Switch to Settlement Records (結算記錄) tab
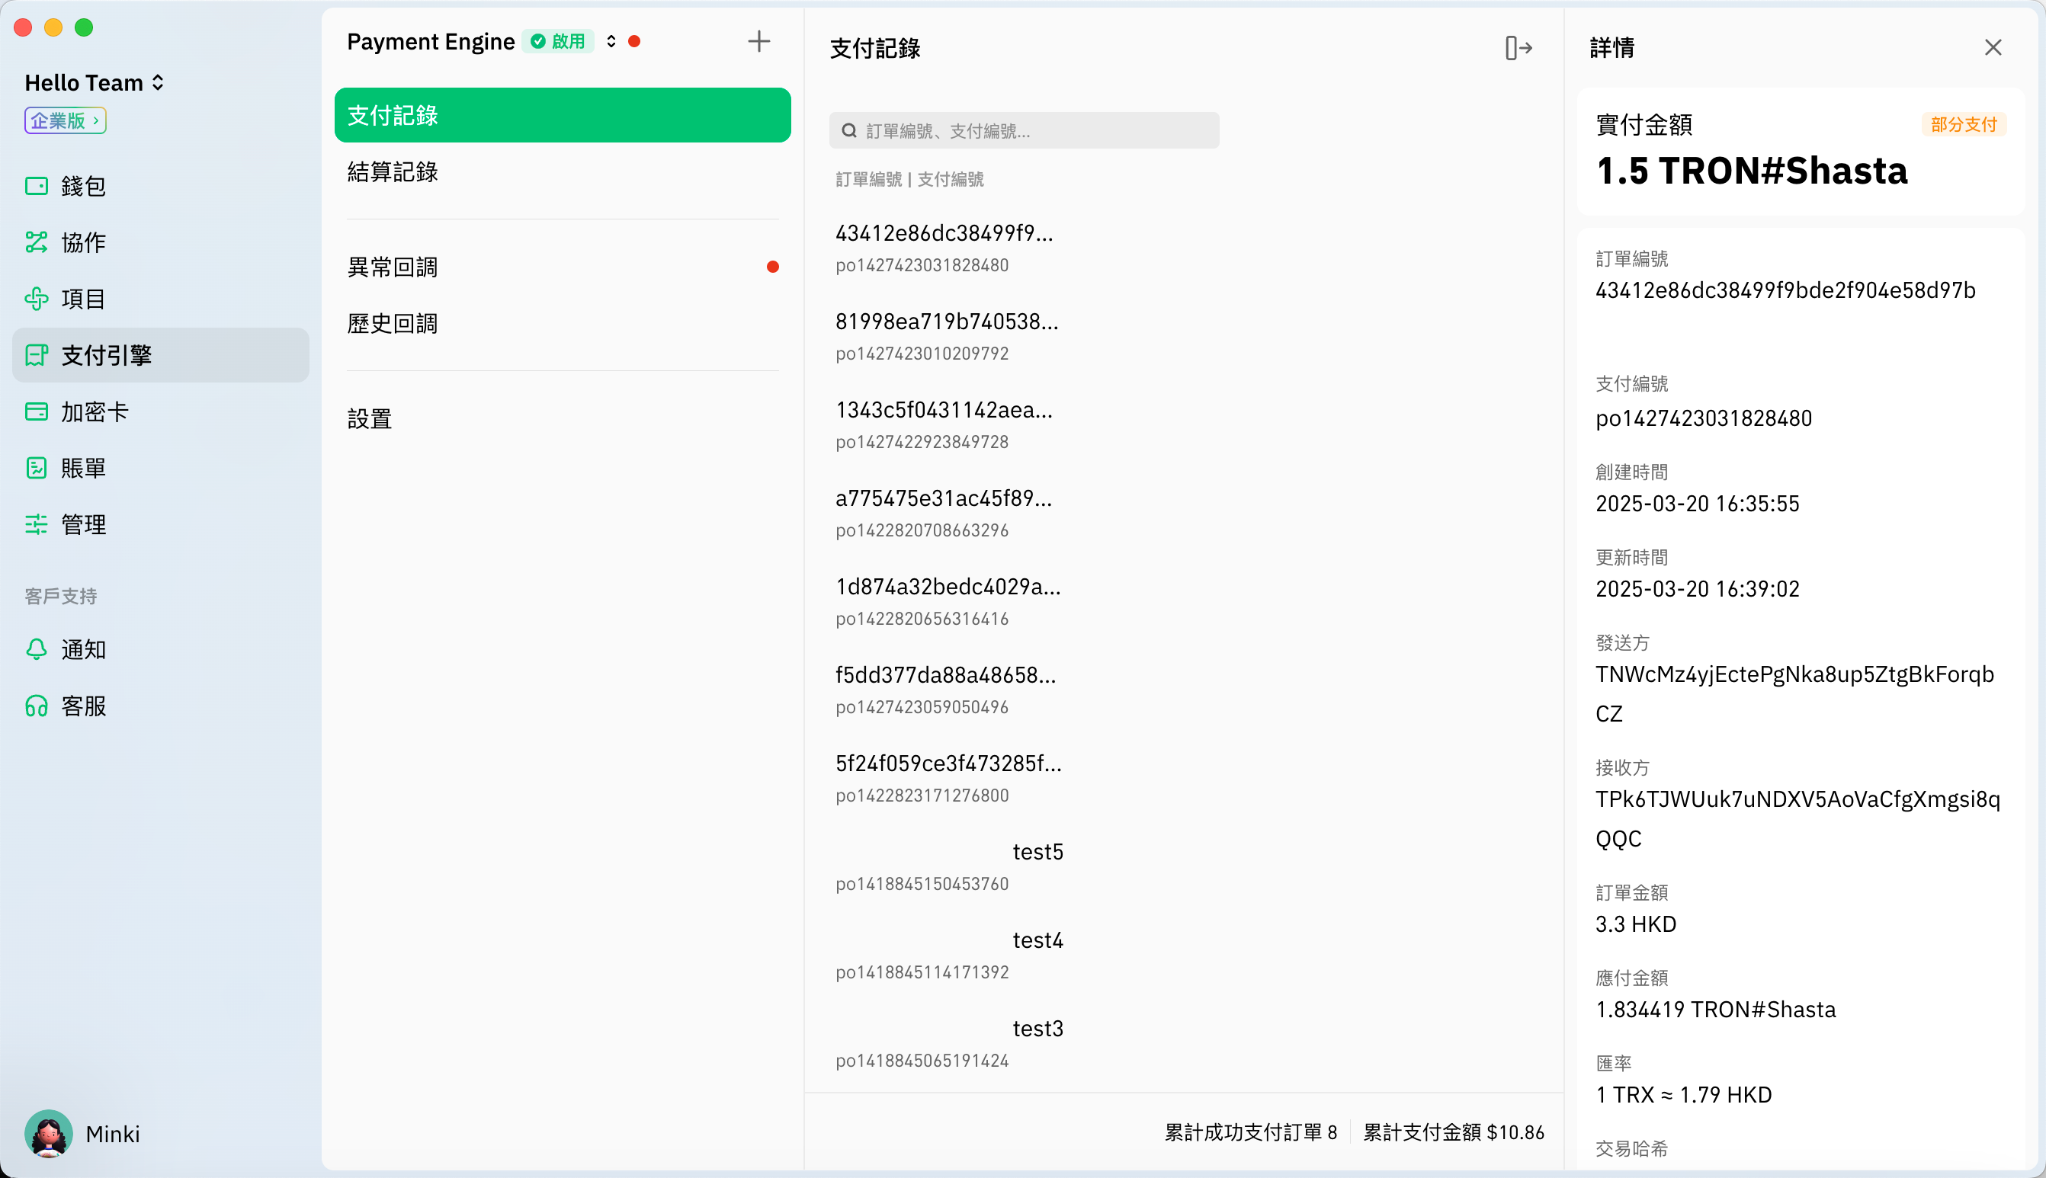 (393, 171)
